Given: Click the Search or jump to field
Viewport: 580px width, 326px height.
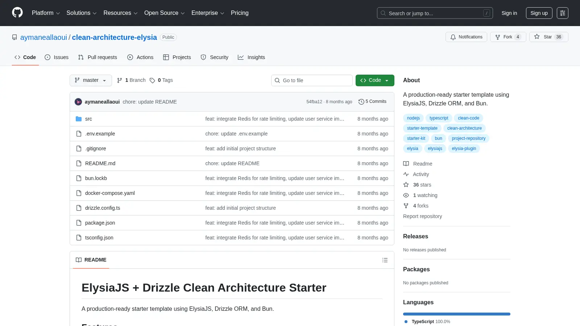Looking at the screenshot, I should point(435,13).
